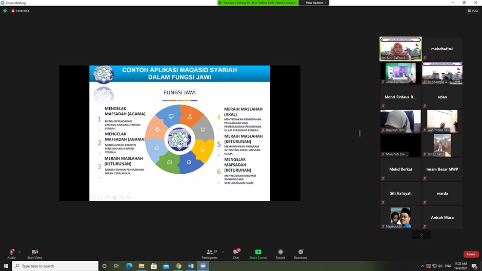This screenshot has width=482, height=271.
Task: Select Mohd Firdaus participant tile
Action: point(400,97)
